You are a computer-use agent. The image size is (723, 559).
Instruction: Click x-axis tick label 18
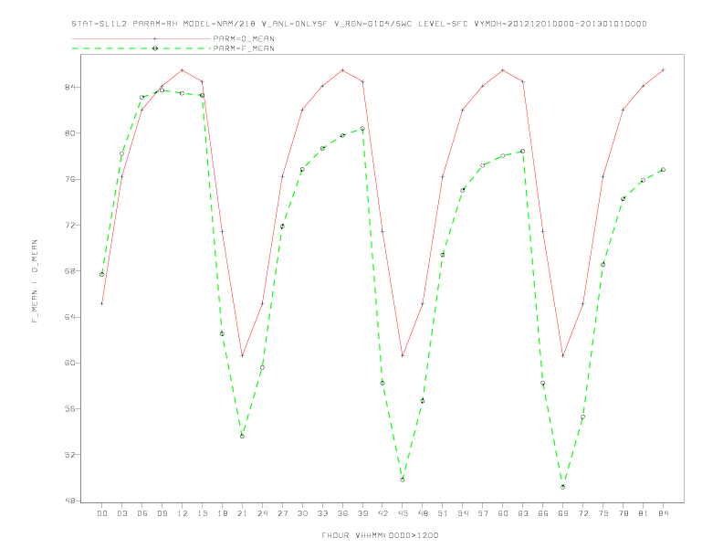pos(222,513)
